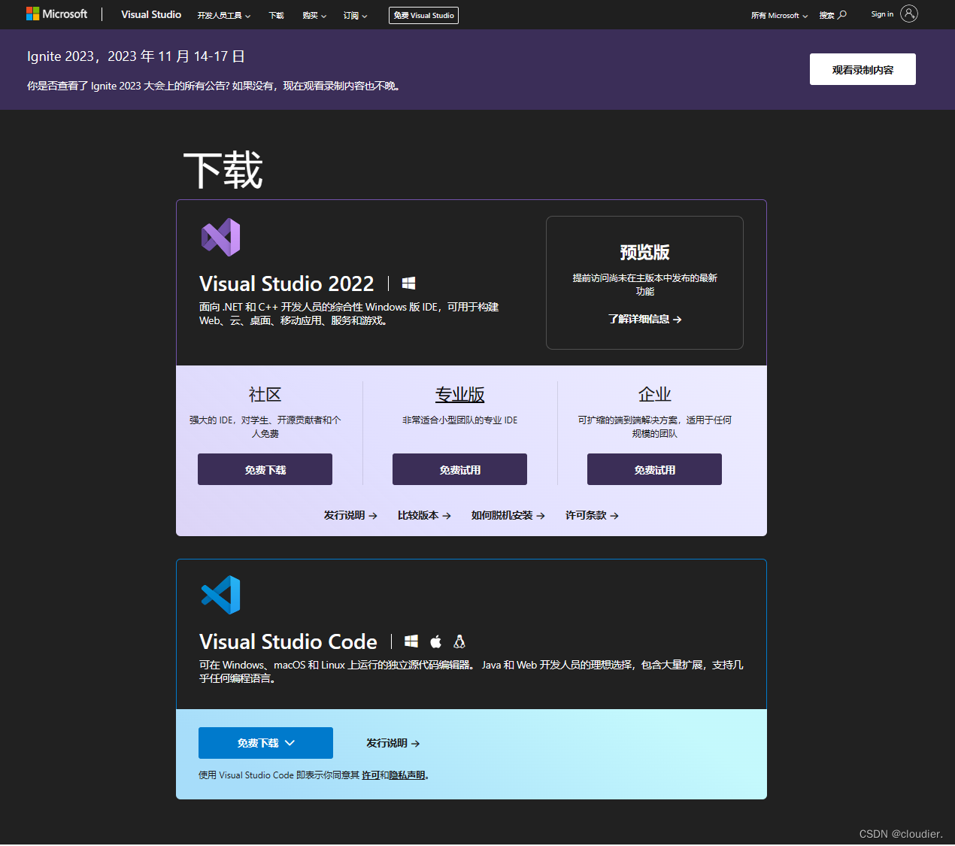
Task: Open the 社区 heading link
Action: point(265,395)
